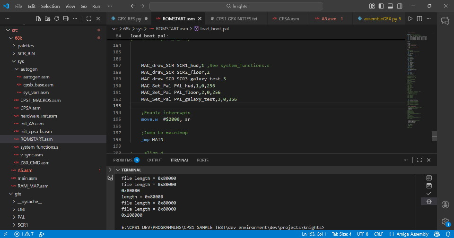Click the editor vertical scrollbar thumb

434,136
